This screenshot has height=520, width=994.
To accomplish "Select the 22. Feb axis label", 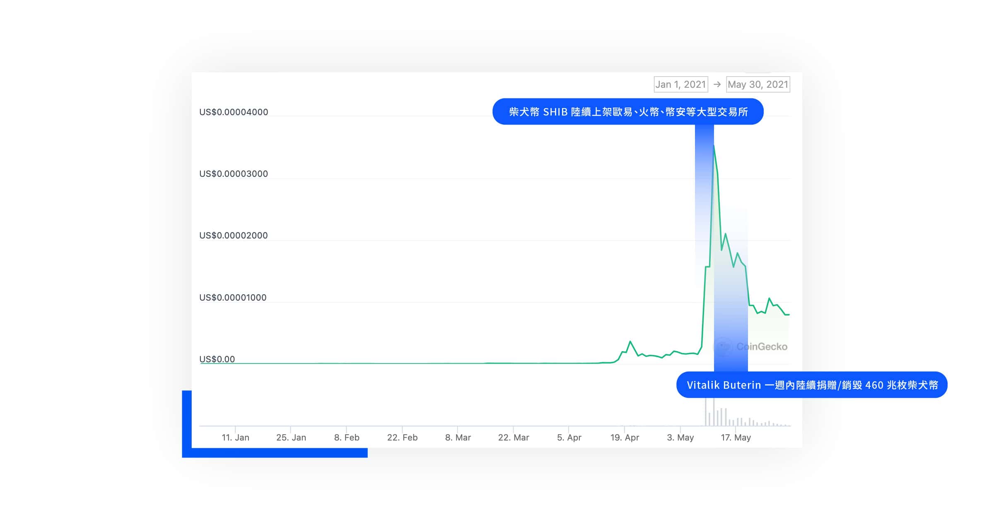I will tap(402, 438).
